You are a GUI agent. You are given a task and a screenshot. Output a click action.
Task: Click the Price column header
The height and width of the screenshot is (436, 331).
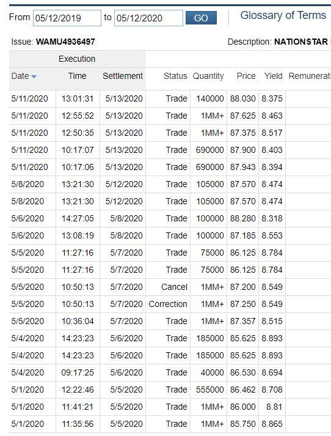tap(246, 76)
